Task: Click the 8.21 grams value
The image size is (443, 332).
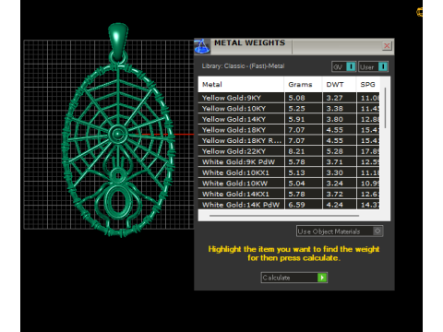Action: pos(296,151)
